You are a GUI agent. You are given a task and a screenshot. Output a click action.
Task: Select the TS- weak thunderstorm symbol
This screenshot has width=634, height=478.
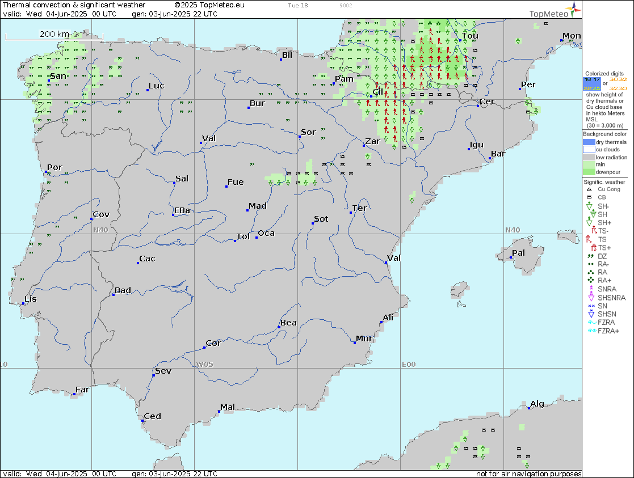click(x=594, y=231)
